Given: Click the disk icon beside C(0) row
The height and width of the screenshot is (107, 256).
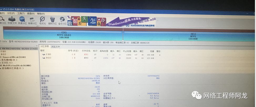Looking at the screenshot, I should coord(44,54).
